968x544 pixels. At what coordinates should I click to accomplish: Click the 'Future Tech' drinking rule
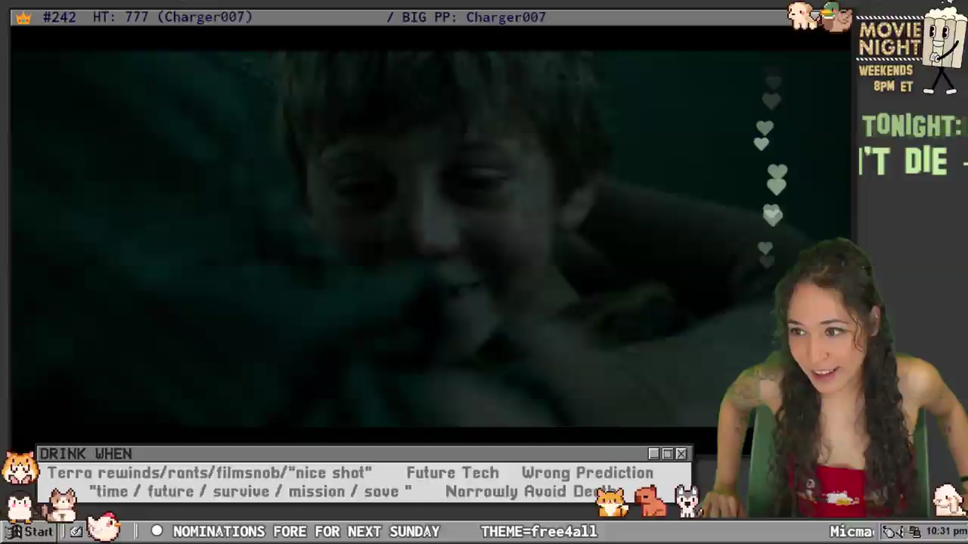(x=453, y=473)
